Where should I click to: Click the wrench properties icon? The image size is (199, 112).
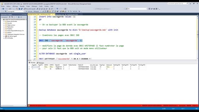[152, 9]
